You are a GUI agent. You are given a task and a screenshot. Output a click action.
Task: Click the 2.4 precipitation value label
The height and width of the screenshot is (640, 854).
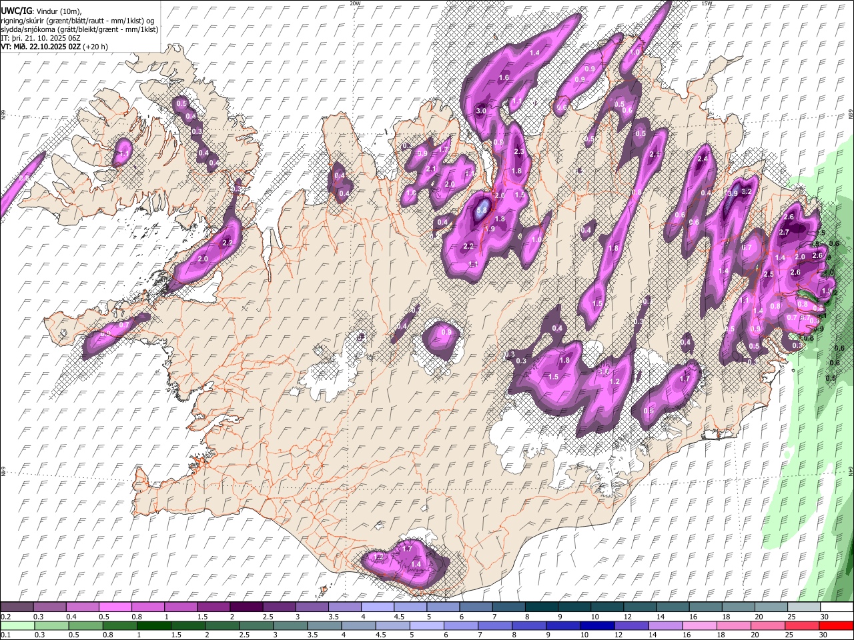702,159
